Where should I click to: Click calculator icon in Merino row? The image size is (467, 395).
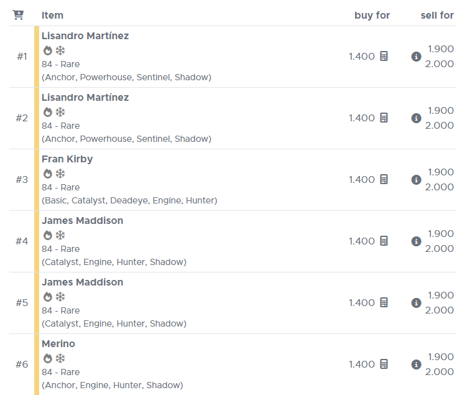pos(384,364)
